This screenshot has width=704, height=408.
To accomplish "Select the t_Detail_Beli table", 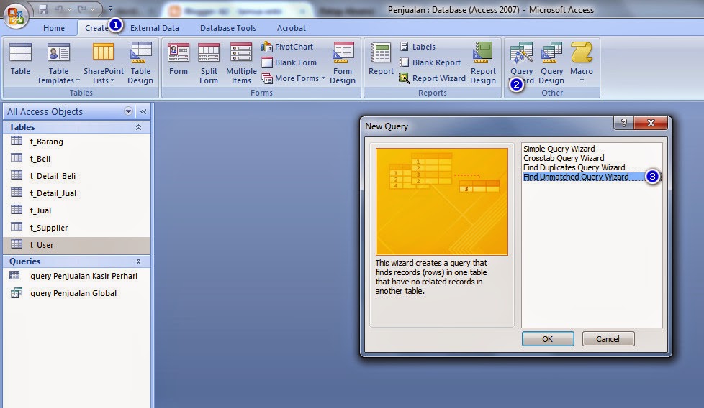I will coord(77,176).
